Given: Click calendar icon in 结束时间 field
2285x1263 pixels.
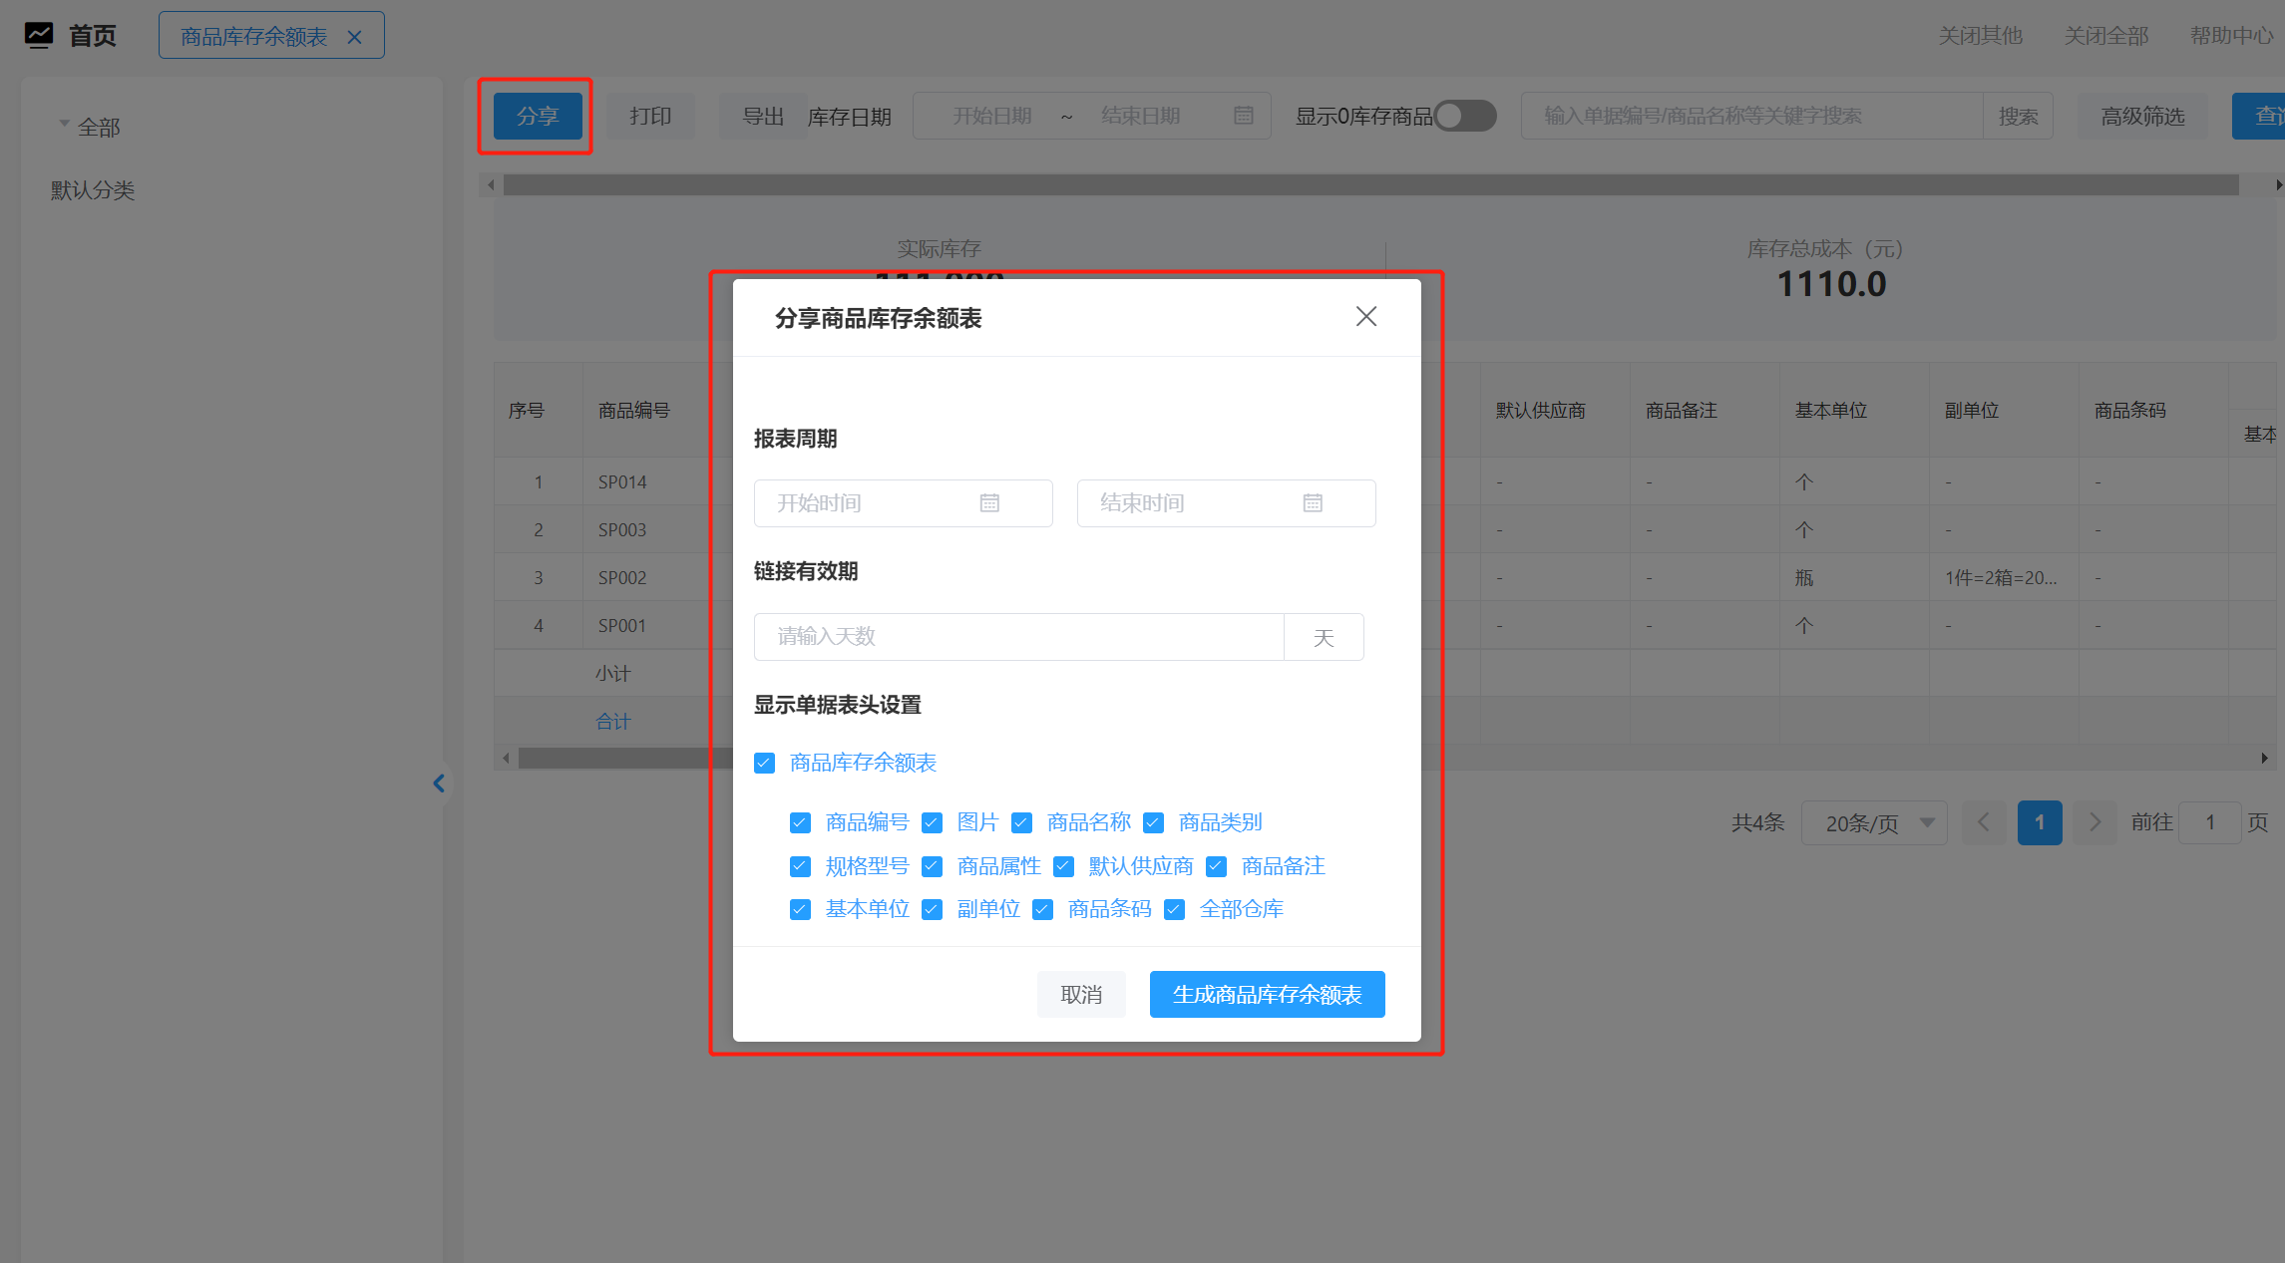Looking at the screenshot, I should (x=1312, y=503).
